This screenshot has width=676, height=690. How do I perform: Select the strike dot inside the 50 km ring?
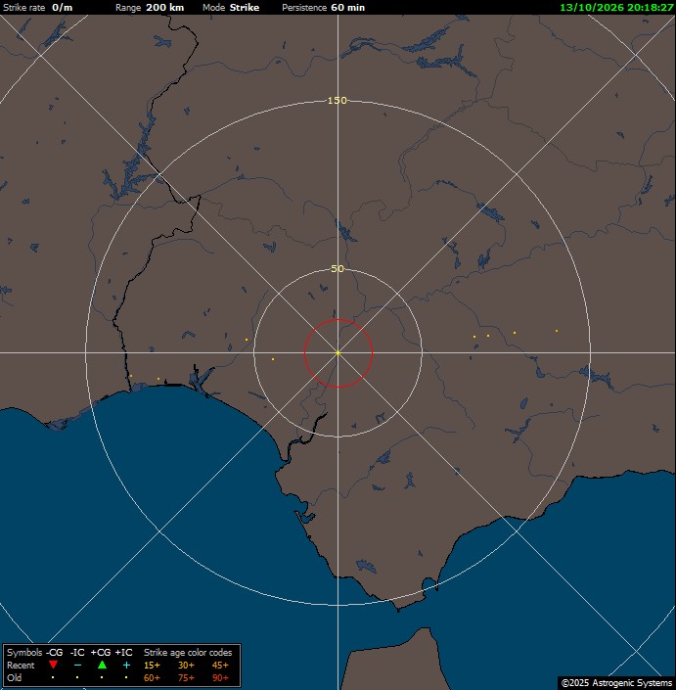pyautogui.click(x=273, y=359)
